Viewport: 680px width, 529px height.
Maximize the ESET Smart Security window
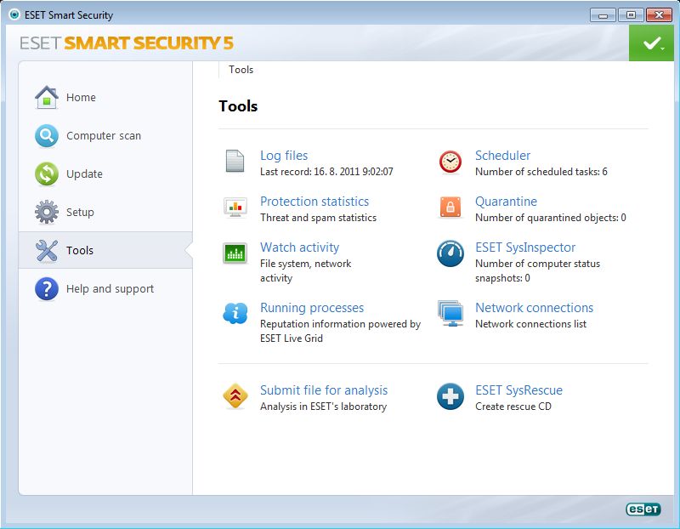[x=631, y=15]
